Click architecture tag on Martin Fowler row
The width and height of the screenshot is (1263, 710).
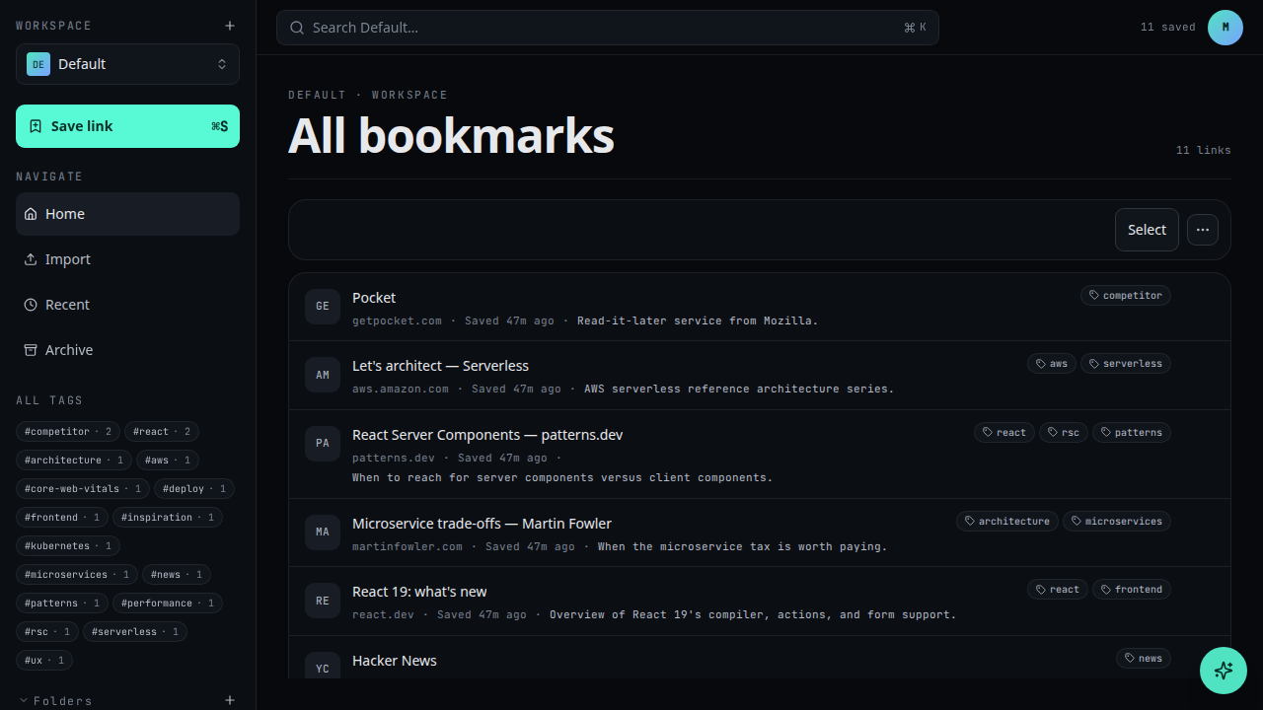coord(1007,522)
